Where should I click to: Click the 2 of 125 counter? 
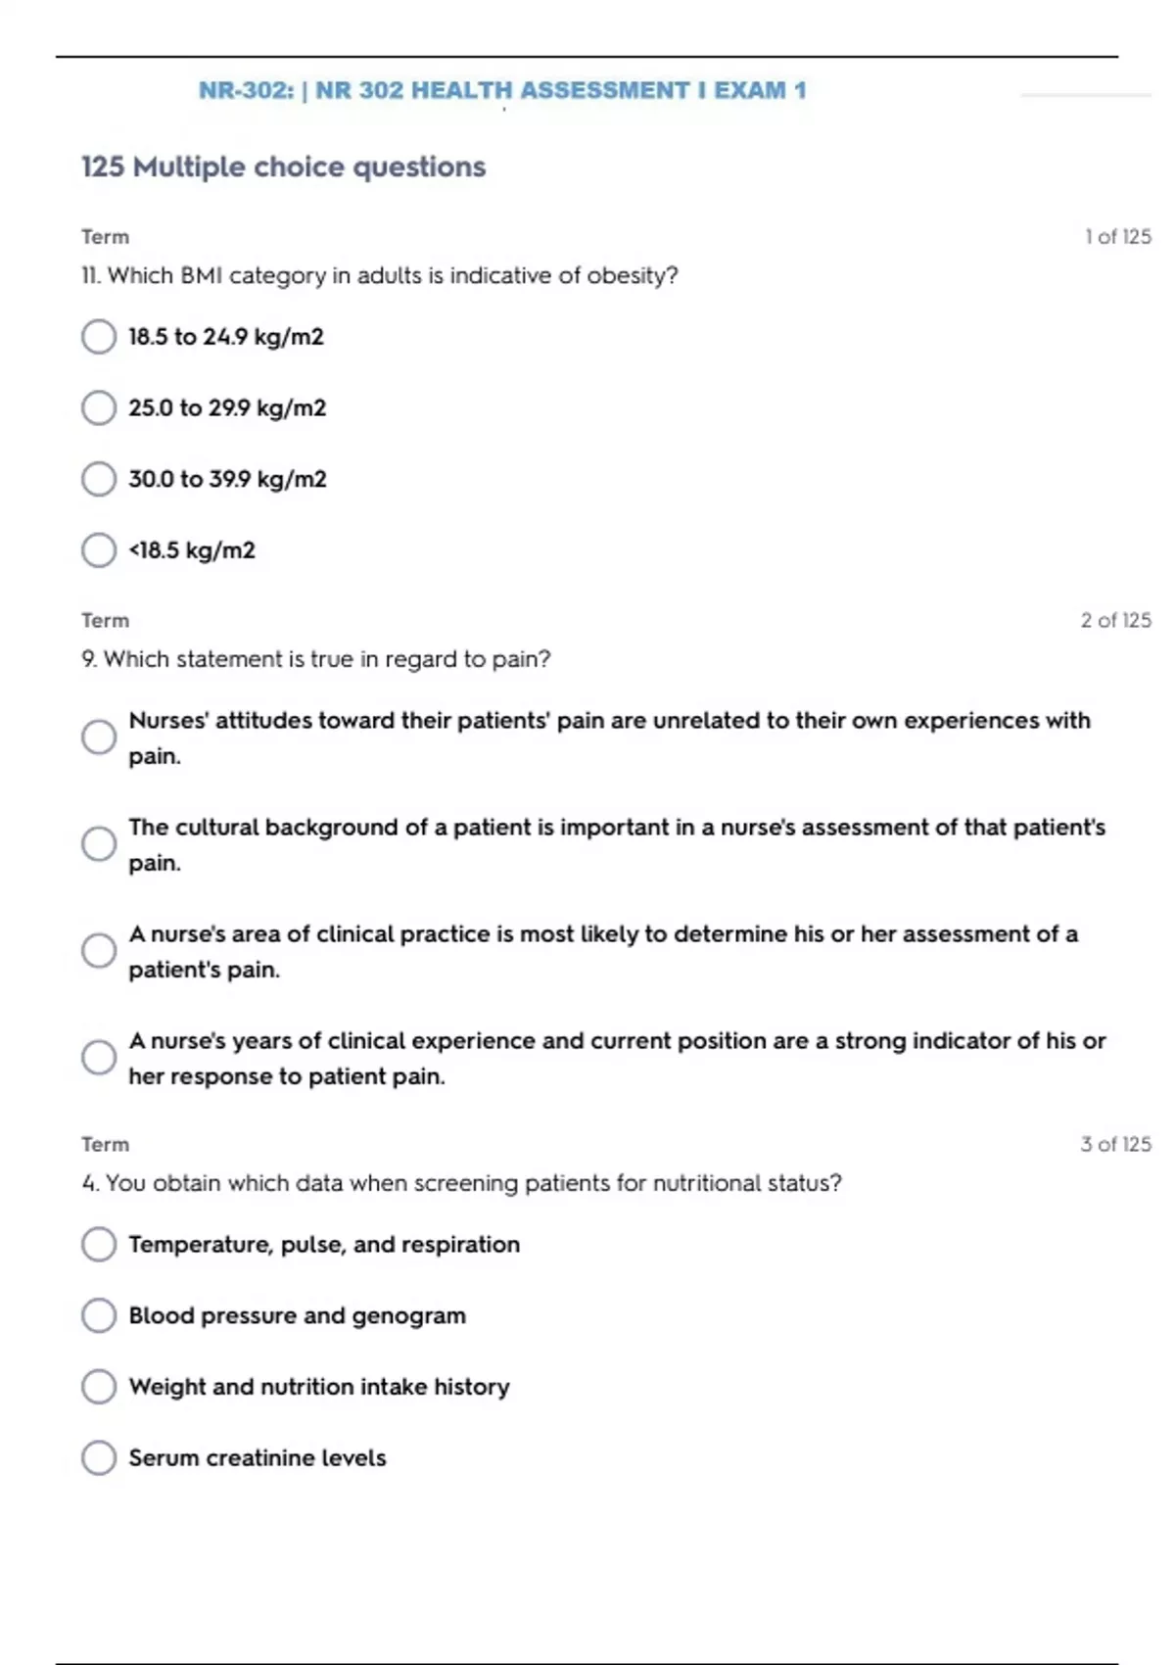(1115, 621)
